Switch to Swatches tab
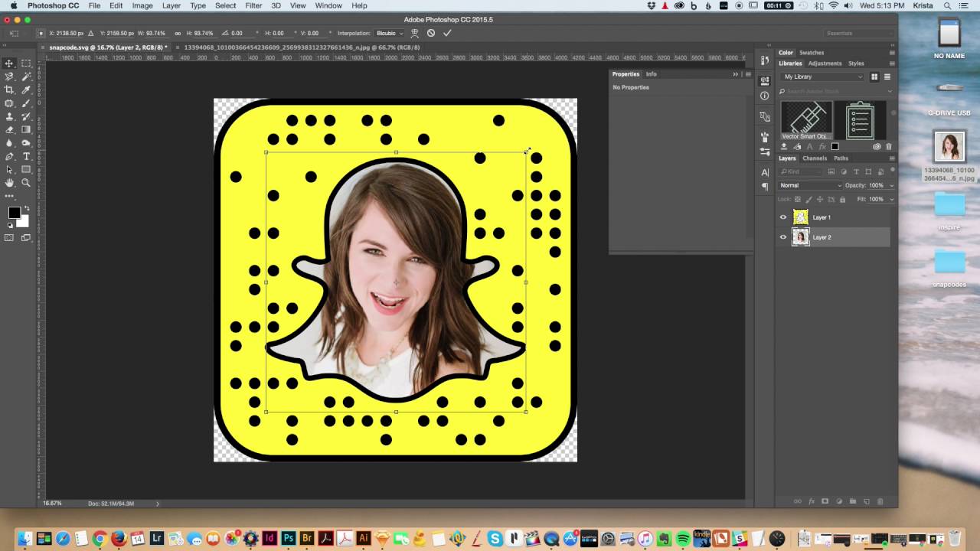Image resolution: width=980 pixels, height=551 pixels. click(x=812, y=53)
